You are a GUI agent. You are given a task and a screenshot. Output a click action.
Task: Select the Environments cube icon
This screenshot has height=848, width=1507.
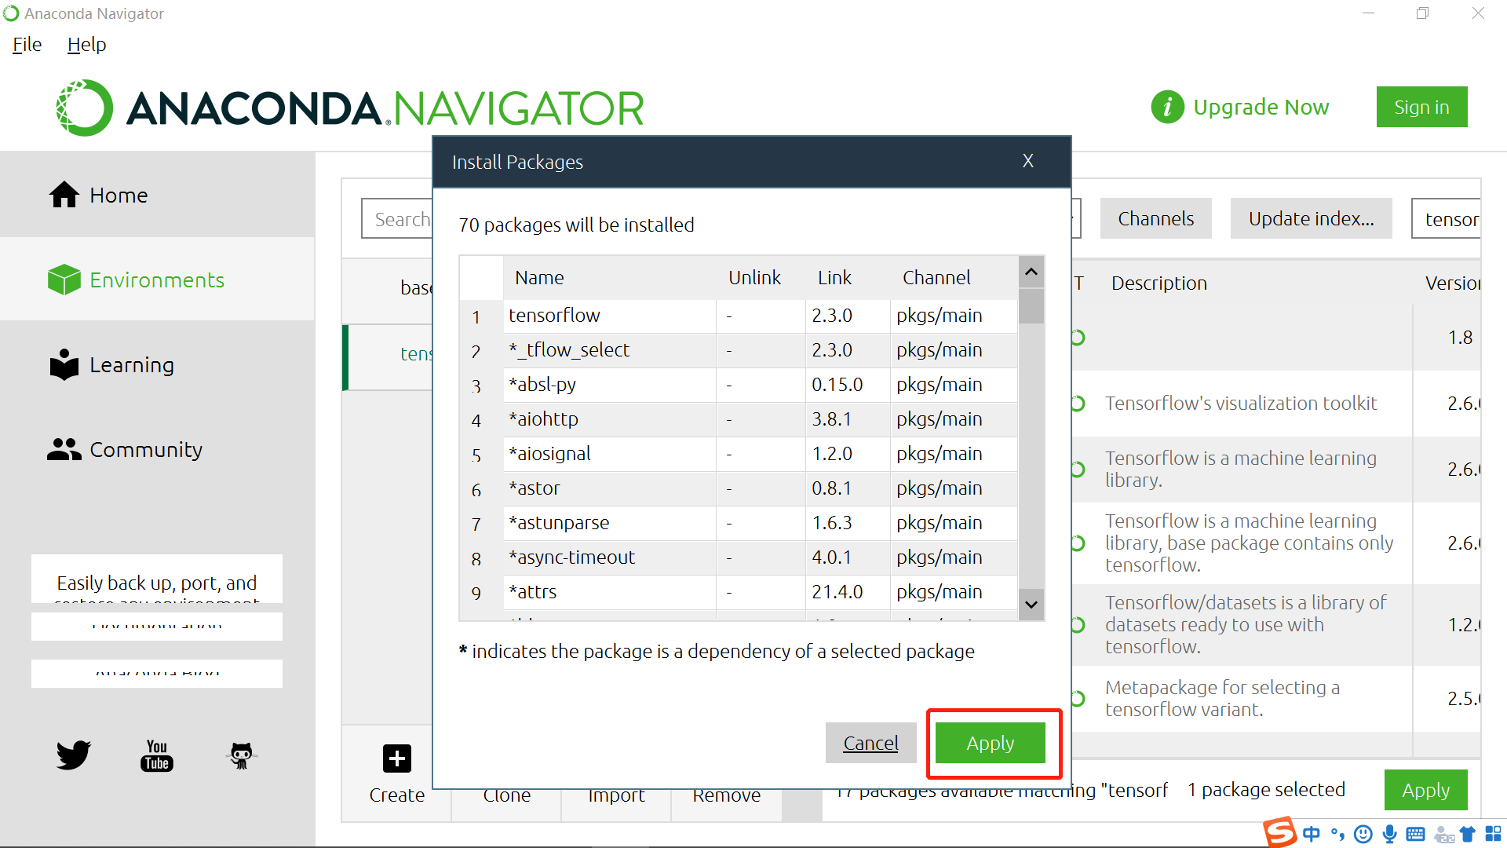(59, 280)
